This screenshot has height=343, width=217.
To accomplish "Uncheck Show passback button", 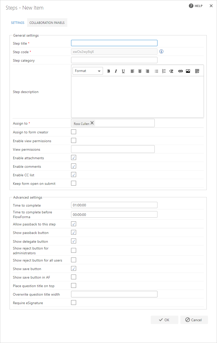I will pos(74,232).
